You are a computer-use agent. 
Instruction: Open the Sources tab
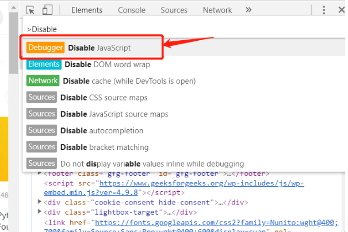[x=174, y=10]
